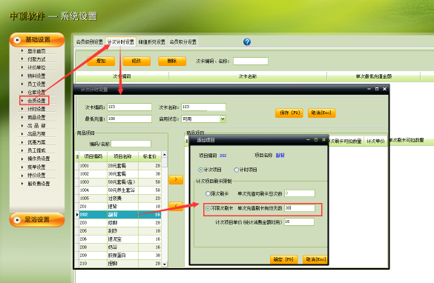Expand 付款方式 in the sidebar
The width and height of the screenshot is (434, 283).
(36, 59)
